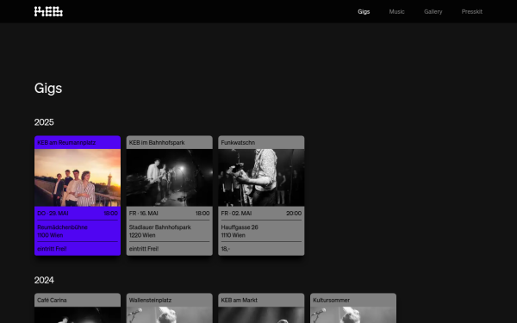Open the Presskit page
517x323 pixels.
pos(472,11)
